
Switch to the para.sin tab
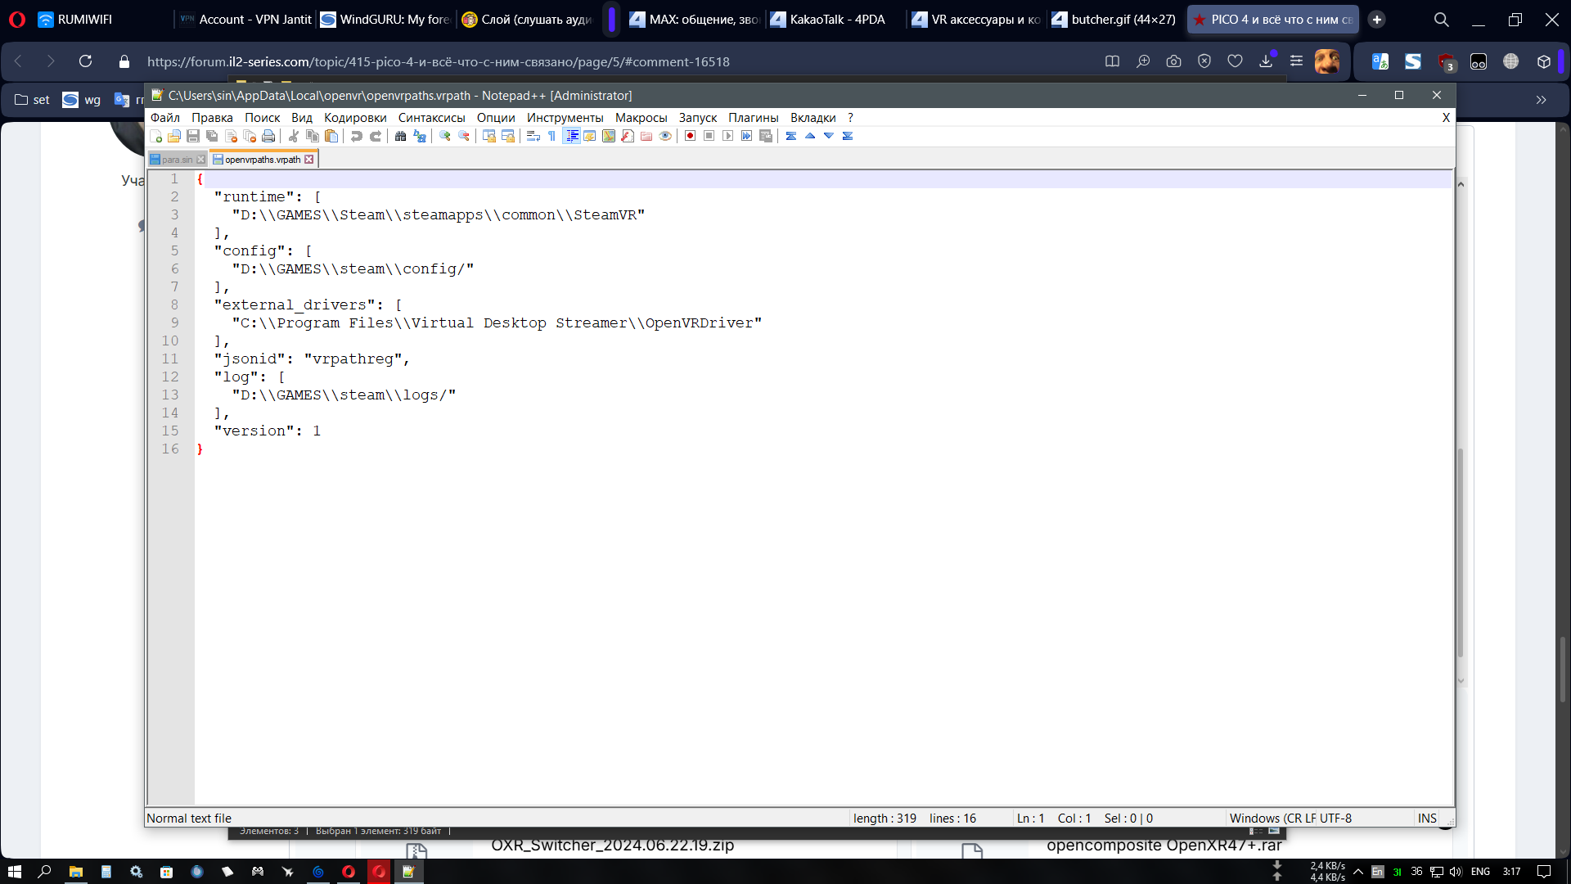click(176, 160)
